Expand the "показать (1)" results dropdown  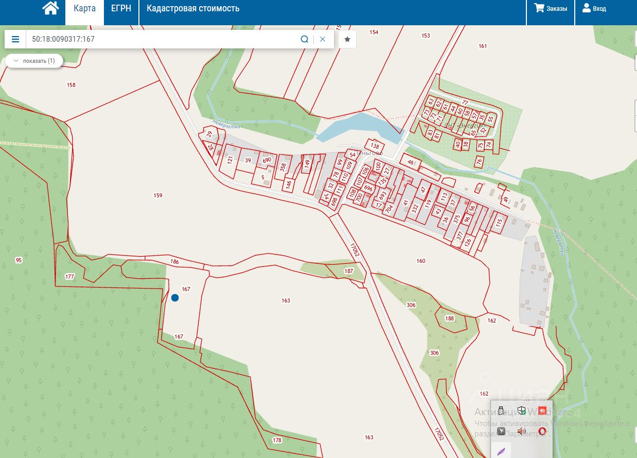click(x=34, y=61)
